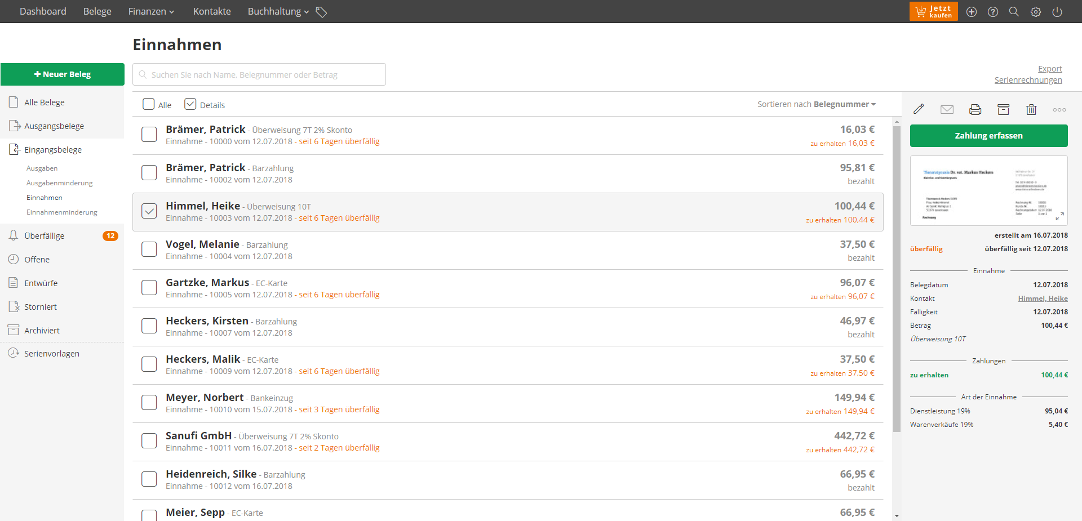
Task: Send receipt via envelope email icon
Action: 947,109
